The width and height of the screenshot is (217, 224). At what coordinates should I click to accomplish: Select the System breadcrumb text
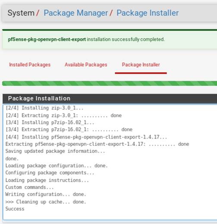coord(21,13)
